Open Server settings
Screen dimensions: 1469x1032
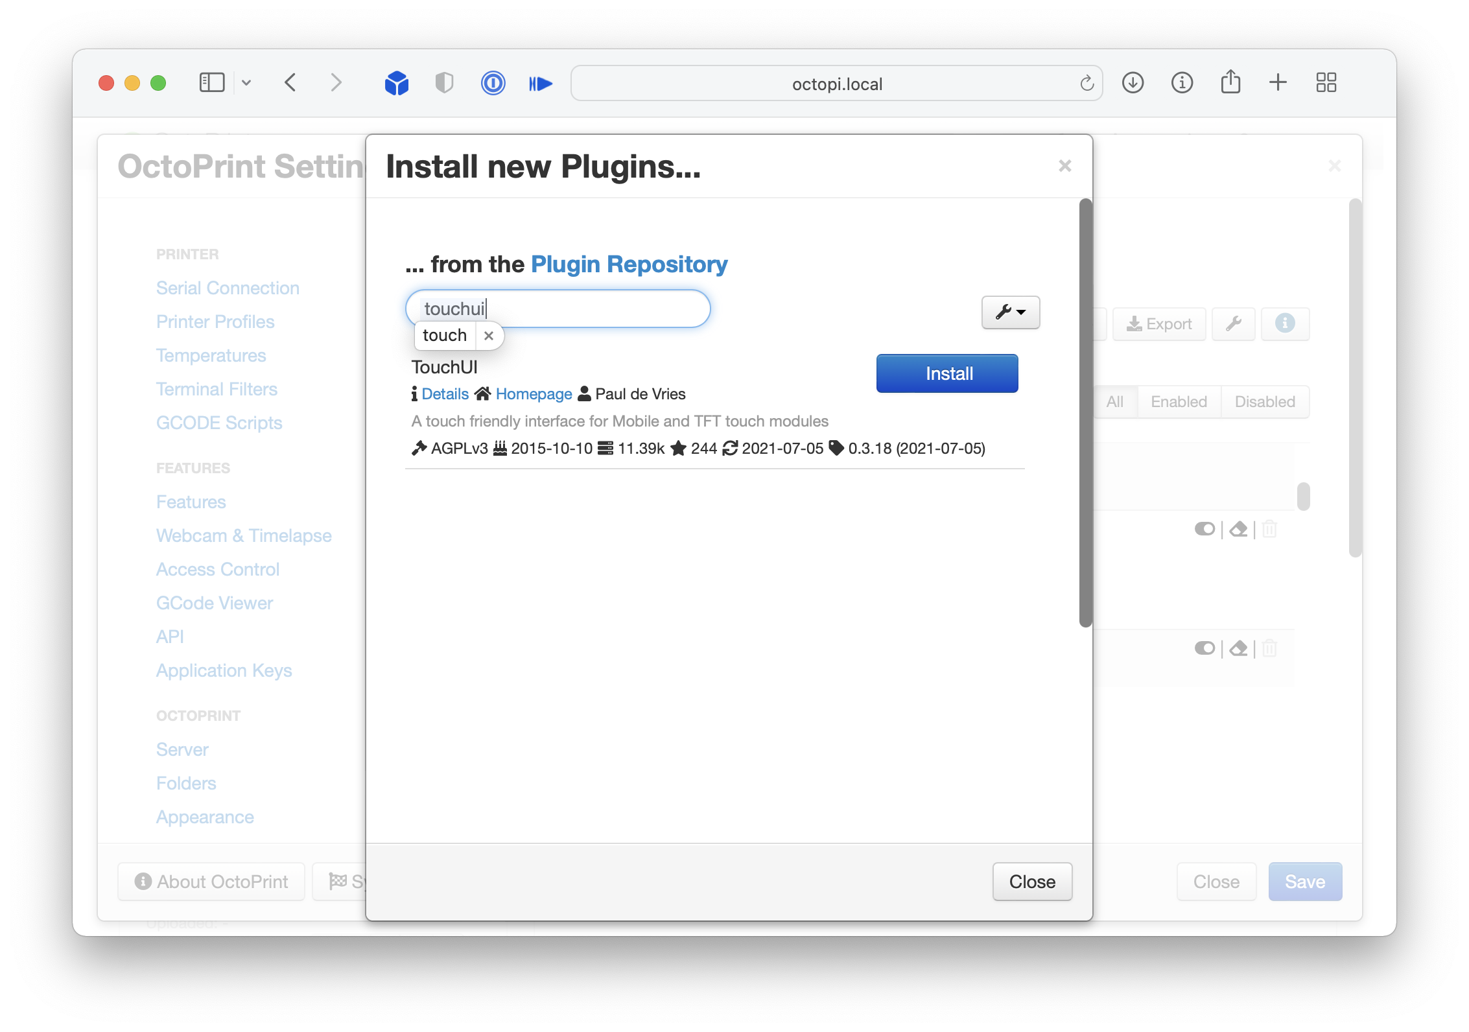182,749
